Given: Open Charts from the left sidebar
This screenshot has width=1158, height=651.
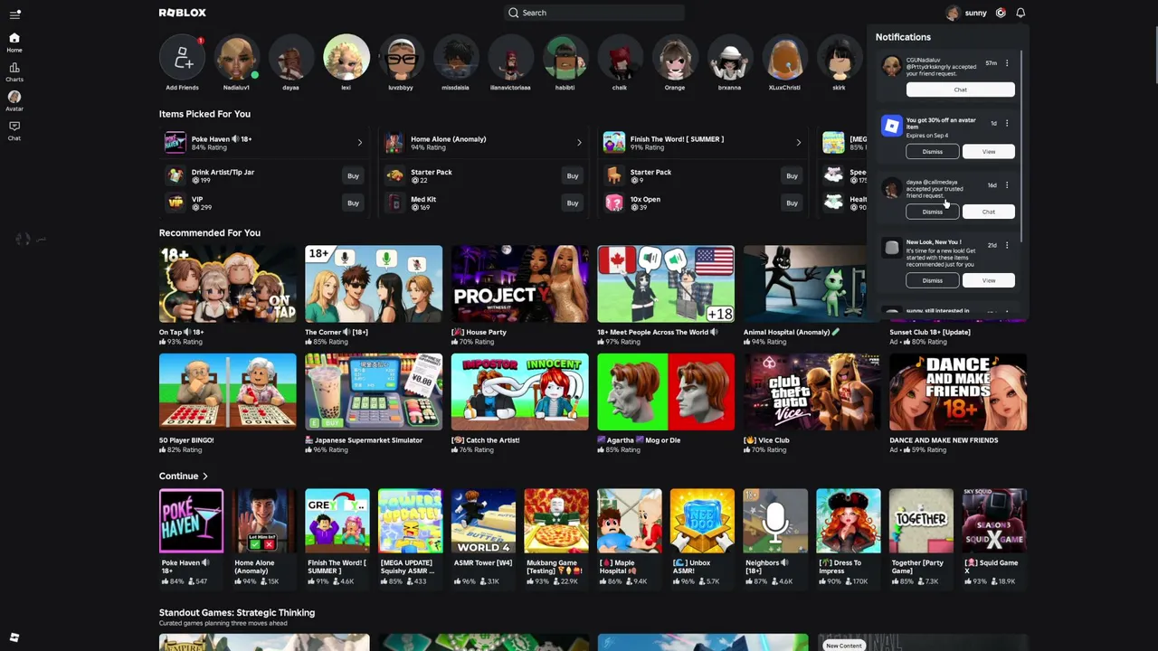Looking at the screenshot, I should click(14, 71).
